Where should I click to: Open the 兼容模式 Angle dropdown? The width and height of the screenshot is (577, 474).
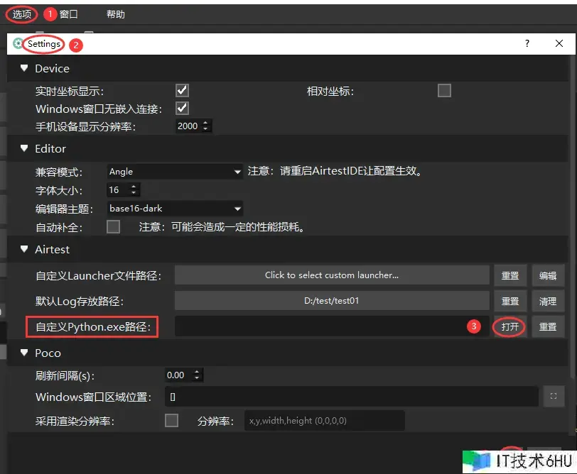(x=174, y=172)
